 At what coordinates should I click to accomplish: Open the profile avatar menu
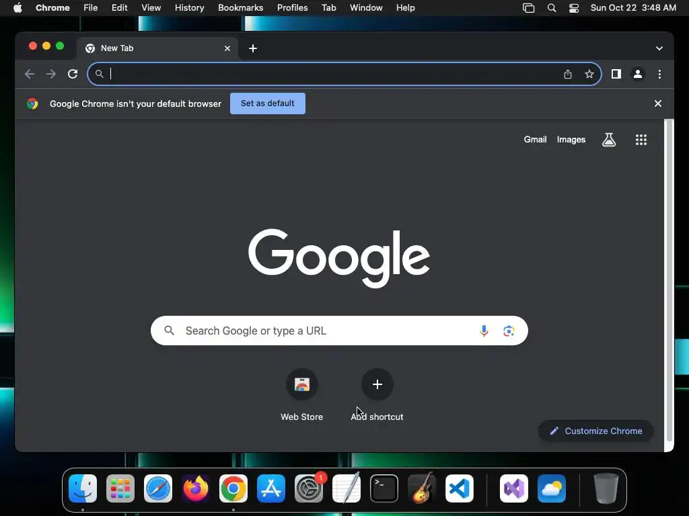click(638, 74)
